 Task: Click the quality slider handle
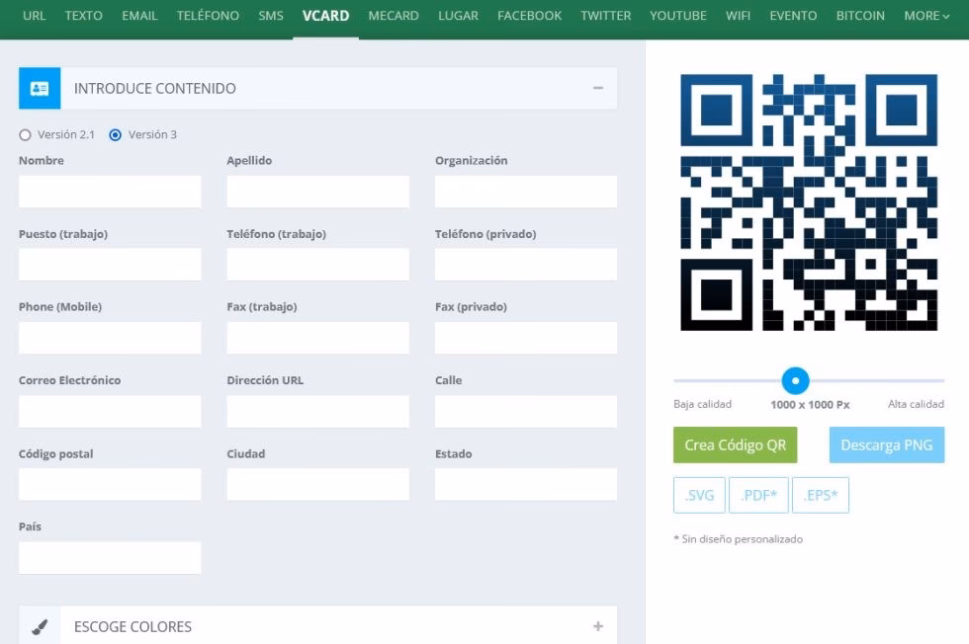tap(795, 380)
